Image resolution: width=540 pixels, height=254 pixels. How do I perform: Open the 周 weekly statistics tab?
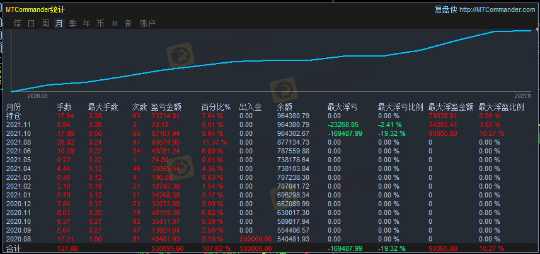(x=45, y=23)
